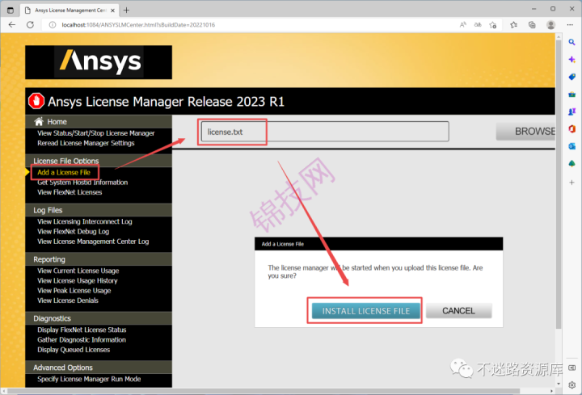Click the License File Options heading
The height and width of the screenshot is (395, 582).
[66, 161]
